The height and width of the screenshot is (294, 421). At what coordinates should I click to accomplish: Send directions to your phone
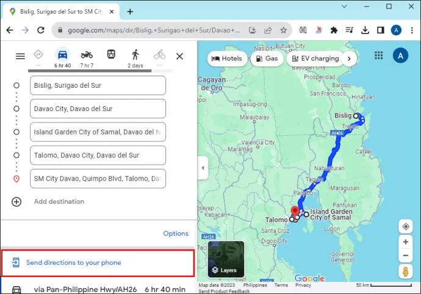98,263
